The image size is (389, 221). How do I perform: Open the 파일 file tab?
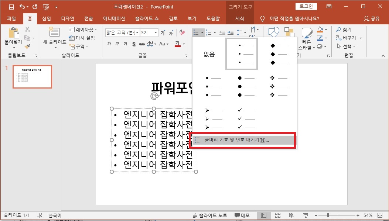[x=11, y=18]
